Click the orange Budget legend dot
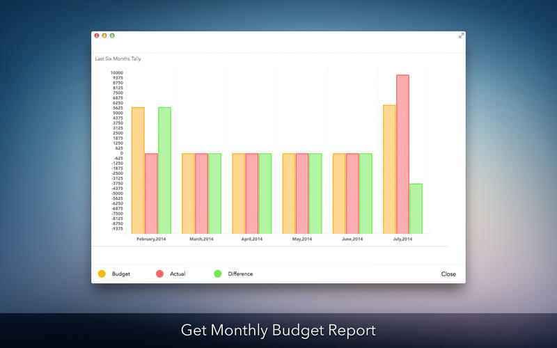The width and height of the screenshot is (557, 348). [x=102, y=274]
